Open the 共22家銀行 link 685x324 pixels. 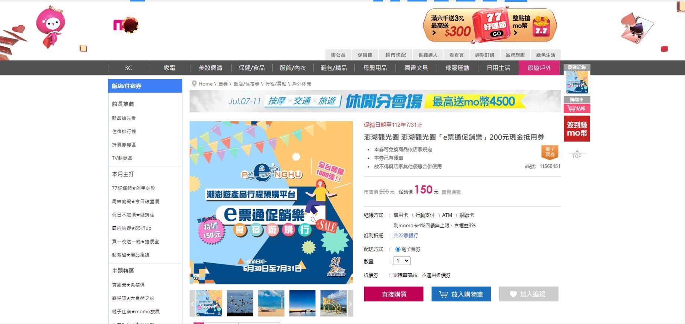click(x=406, y=236)
